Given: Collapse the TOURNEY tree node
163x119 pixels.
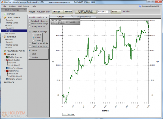Looking at the screenshot, I should point(3,37).
